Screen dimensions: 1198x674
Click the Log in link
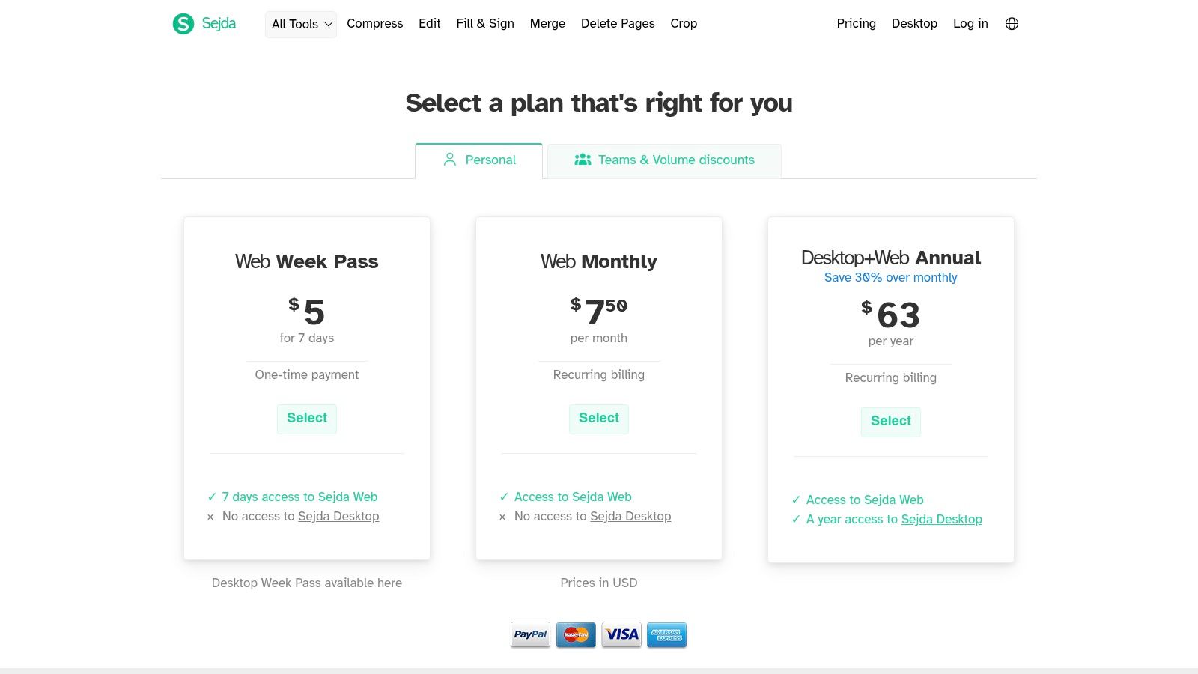click(970, 24)
